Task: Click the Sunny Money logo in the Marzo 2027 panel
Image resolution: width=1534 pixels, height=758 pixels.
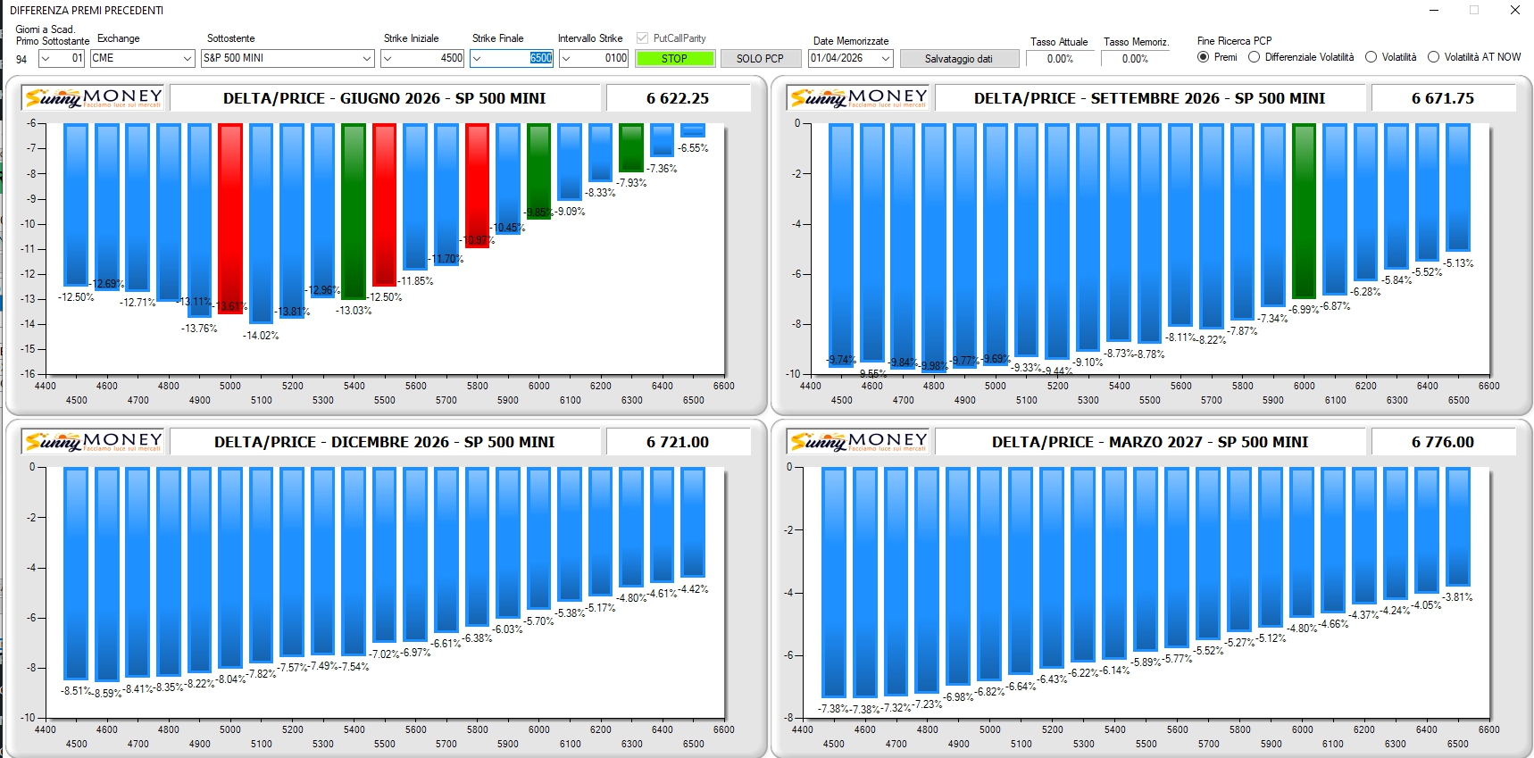Action: [x=859, y=441]
